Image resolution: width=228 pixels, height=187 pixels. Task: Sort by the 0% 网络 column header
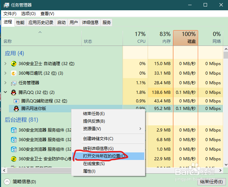click(x=210, y=38)
